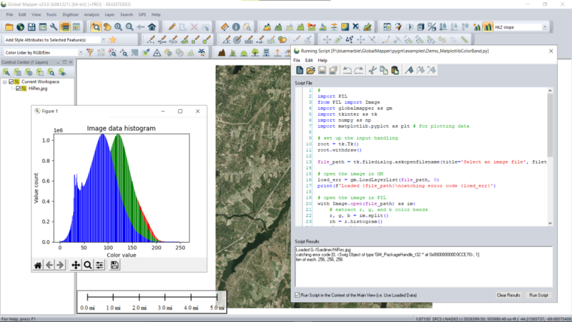
Task: Click the matplotlib figure Home reset icon
Action: tap(38, 265)
